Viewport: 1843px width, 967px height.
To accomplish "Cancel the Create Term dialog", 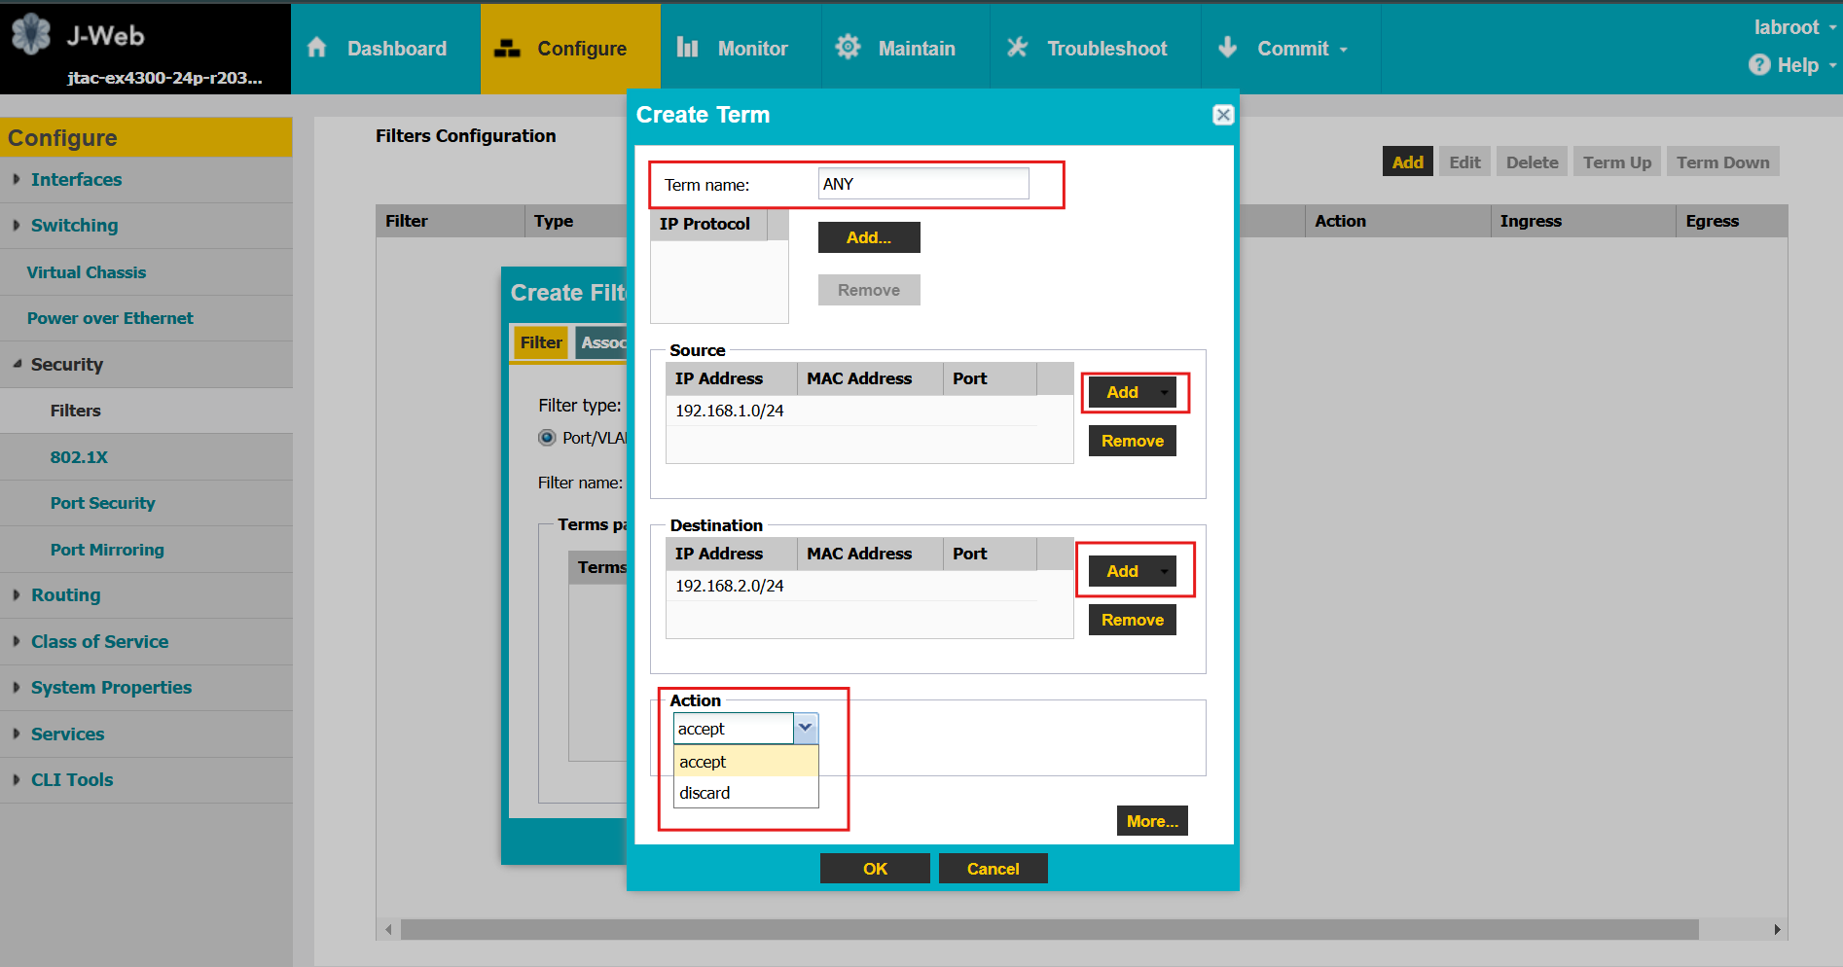I will point(993,867).
